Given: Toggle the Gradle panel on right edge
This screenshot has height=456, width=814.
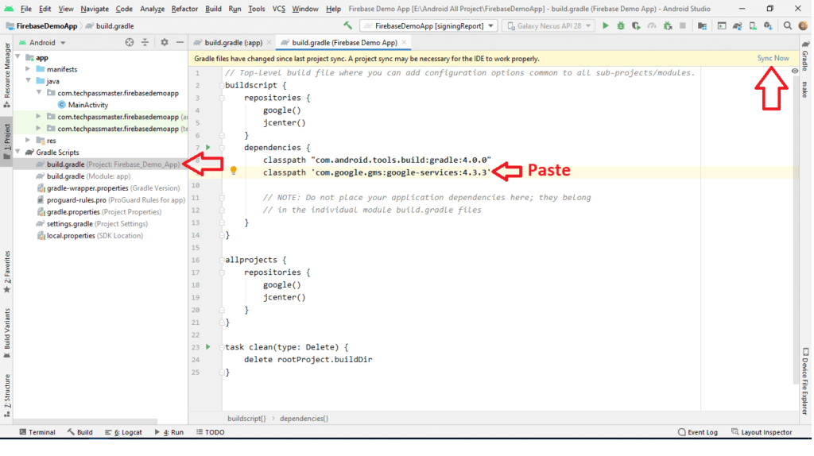Looking at the screenshot, I should (x=804, y=56).
